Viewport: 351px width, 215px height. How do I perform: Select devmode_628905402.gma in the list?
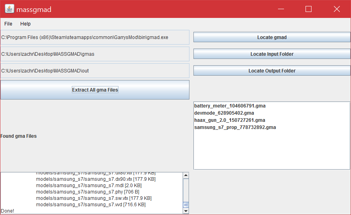(272, 113)
